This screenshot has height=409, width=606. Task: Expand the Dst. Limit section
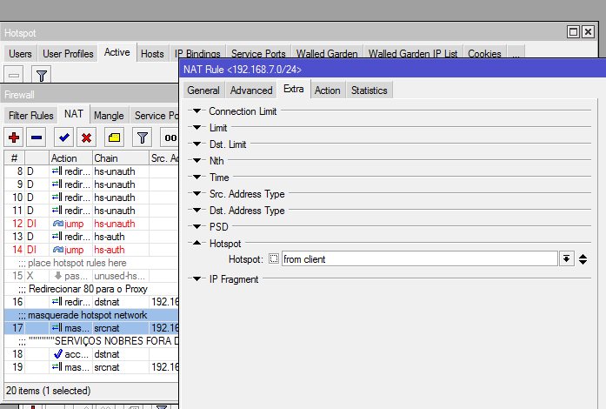tap(196, 144)
